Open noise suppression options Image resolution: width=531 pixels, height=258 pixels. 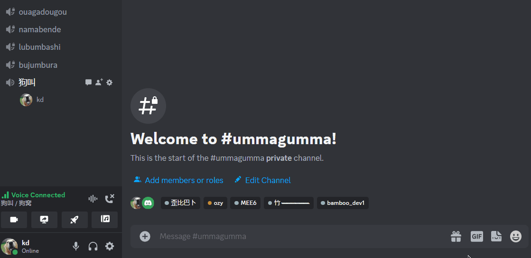click(x=93, y=199)
